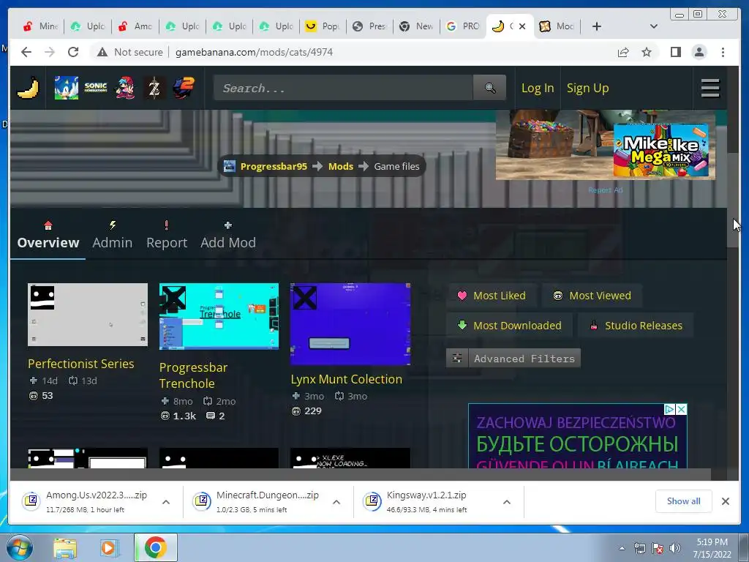Click Show all downloads button
This screenshot has width=749, height=562.
(x=684, y=501)
